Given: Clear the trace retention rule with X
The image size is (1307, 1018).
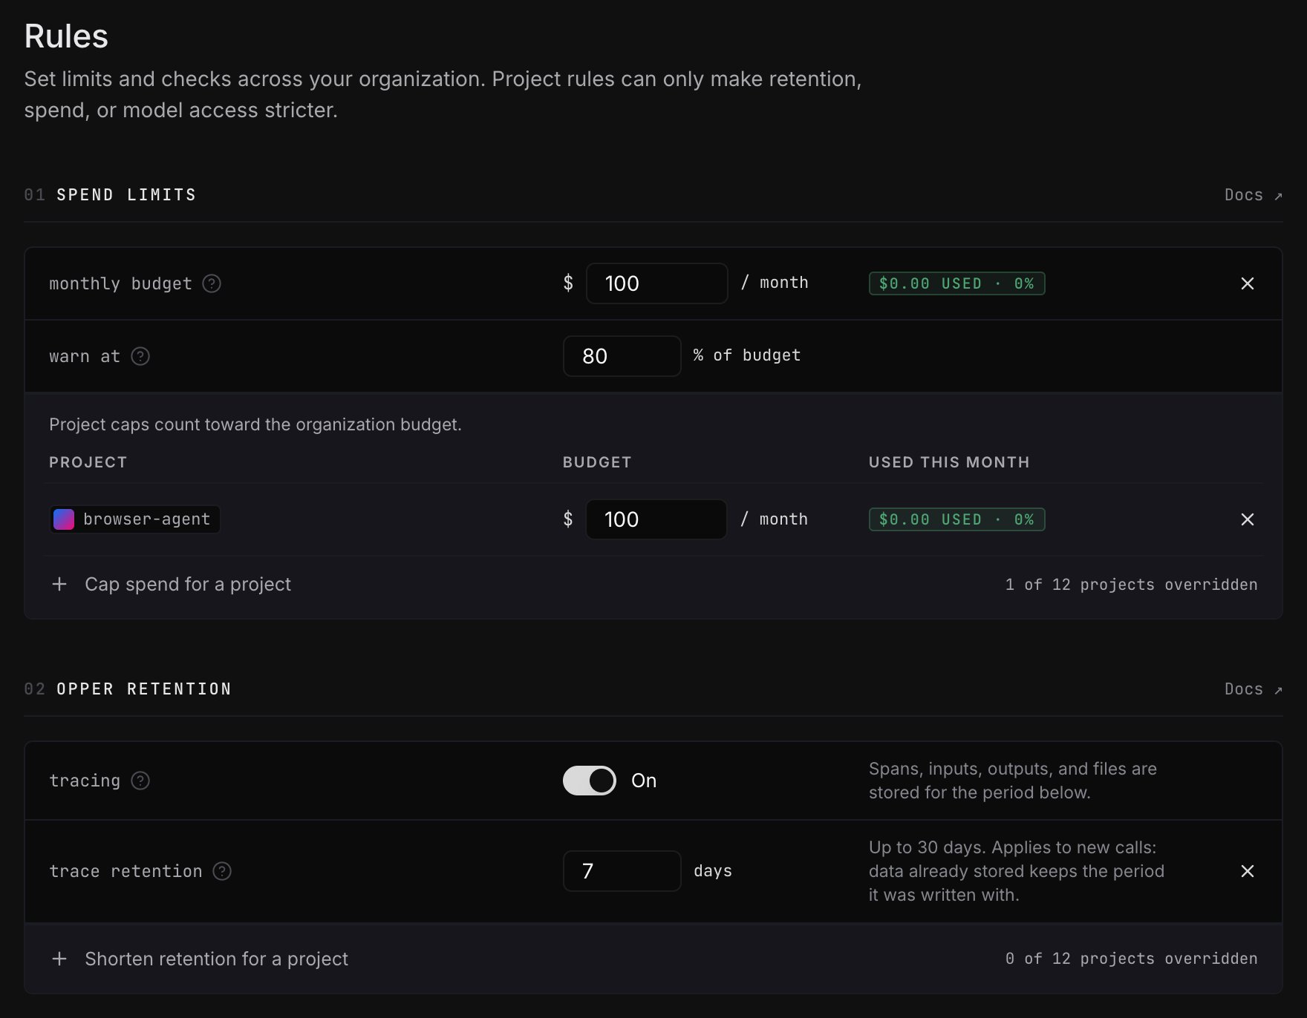Looking at the screenshot, I should [x=1248, y=871].
